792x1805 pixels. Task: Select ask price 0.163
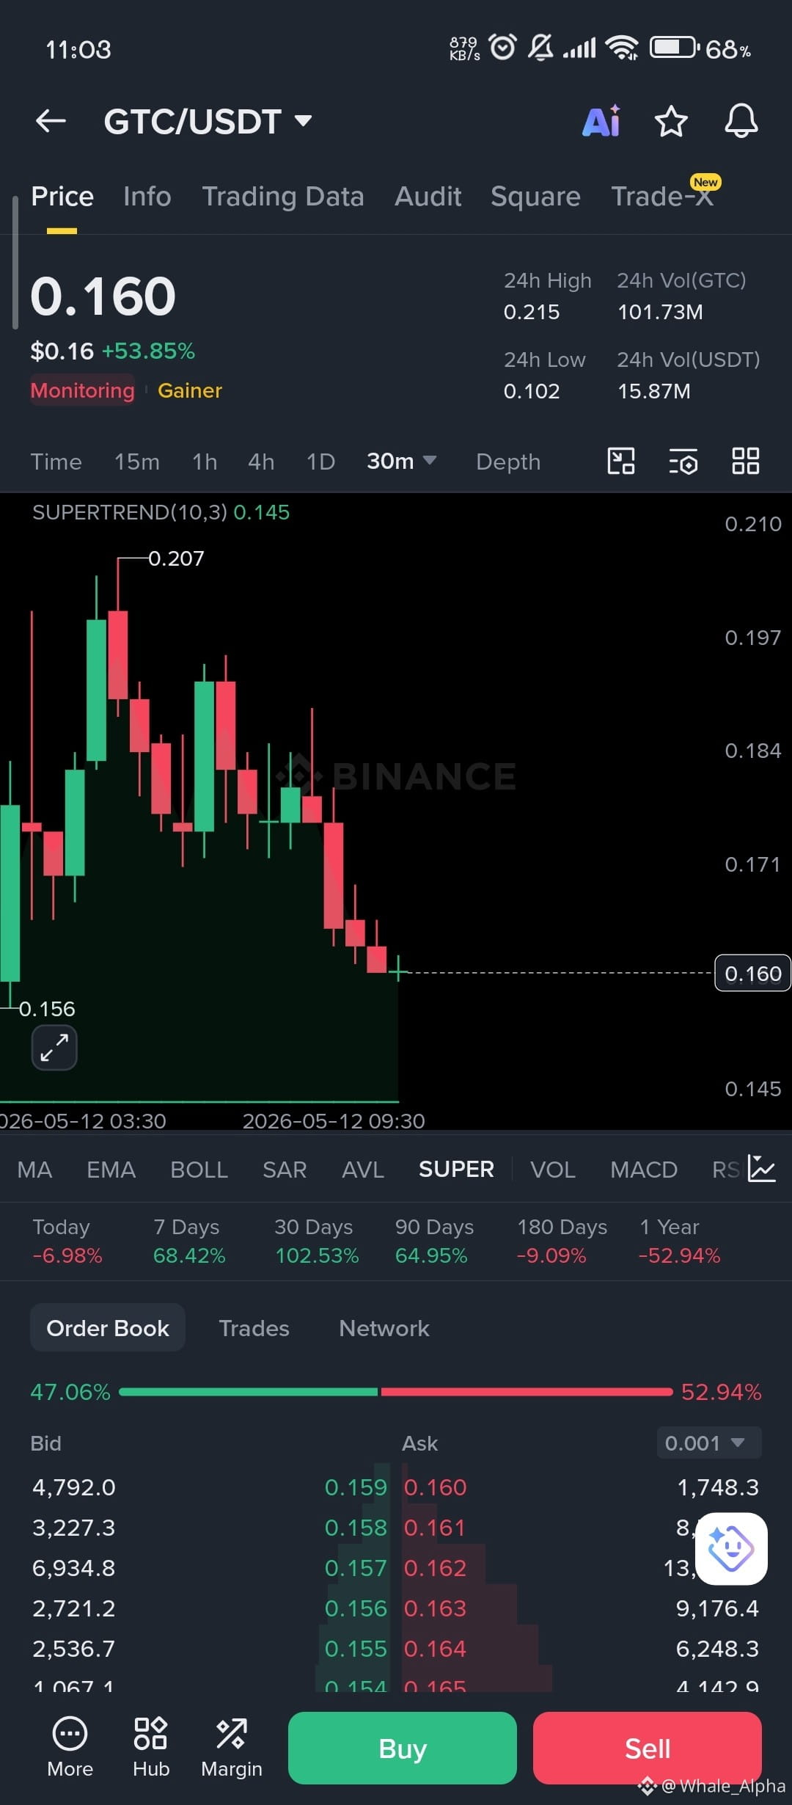click(436, 1608)
